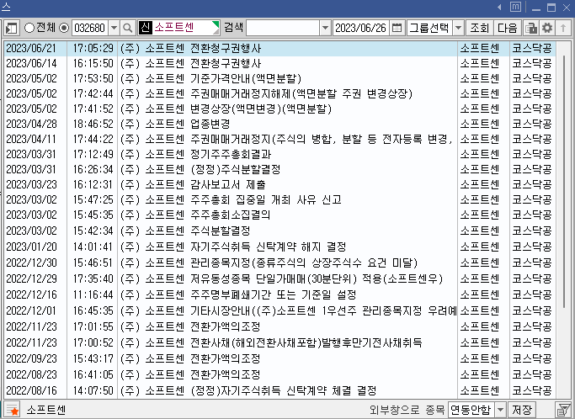
Task: Select 관리종목지정(종류주식의 상장주식수 요건 미달) row
Action: point(280,263)
